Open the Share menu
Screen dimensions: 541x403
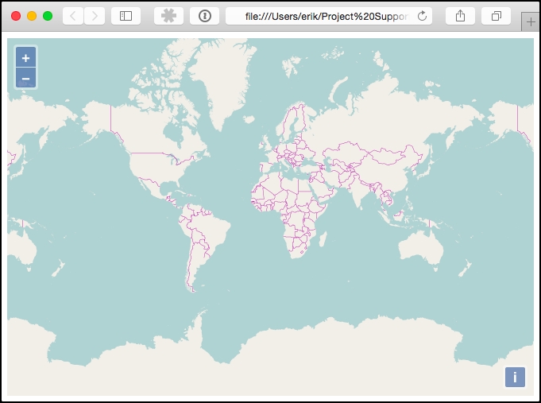pos(460,16)
